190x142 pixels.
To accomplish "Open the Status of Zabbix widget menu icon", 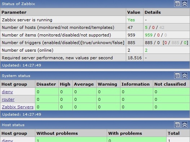I will pos(177,4).
